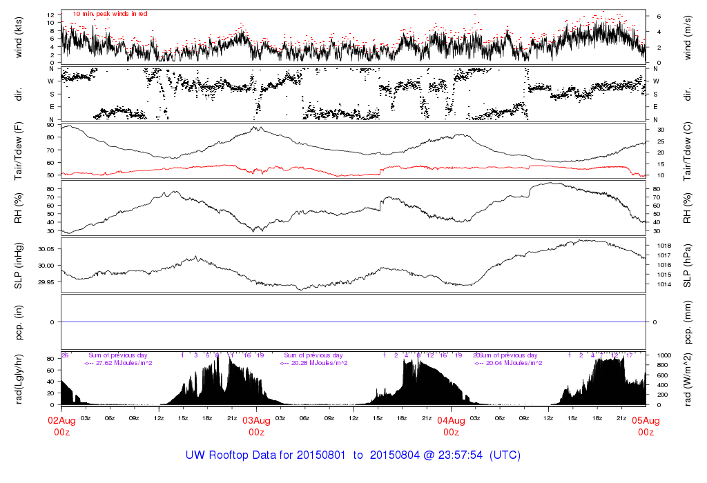Click the 'pcp. (in)' axis label
The height and width of the screenshot is (483, 707).
click(x=19, y=322)
